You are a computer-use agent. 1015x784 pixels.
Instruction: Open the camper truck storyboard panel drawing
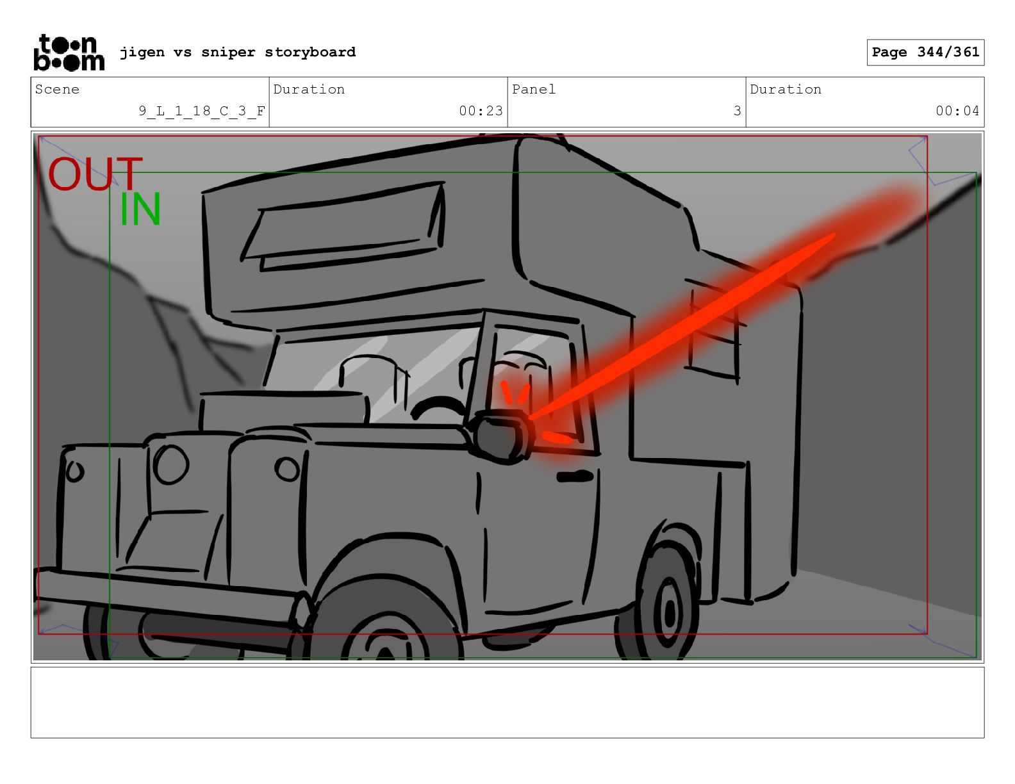(507, 396)
